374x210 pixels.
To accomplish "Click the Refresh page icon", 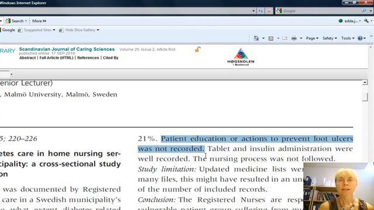I will tap(261, 11).
